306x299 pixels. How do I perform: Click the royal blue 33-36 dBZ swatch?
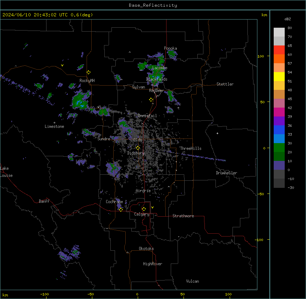point(279,130)
